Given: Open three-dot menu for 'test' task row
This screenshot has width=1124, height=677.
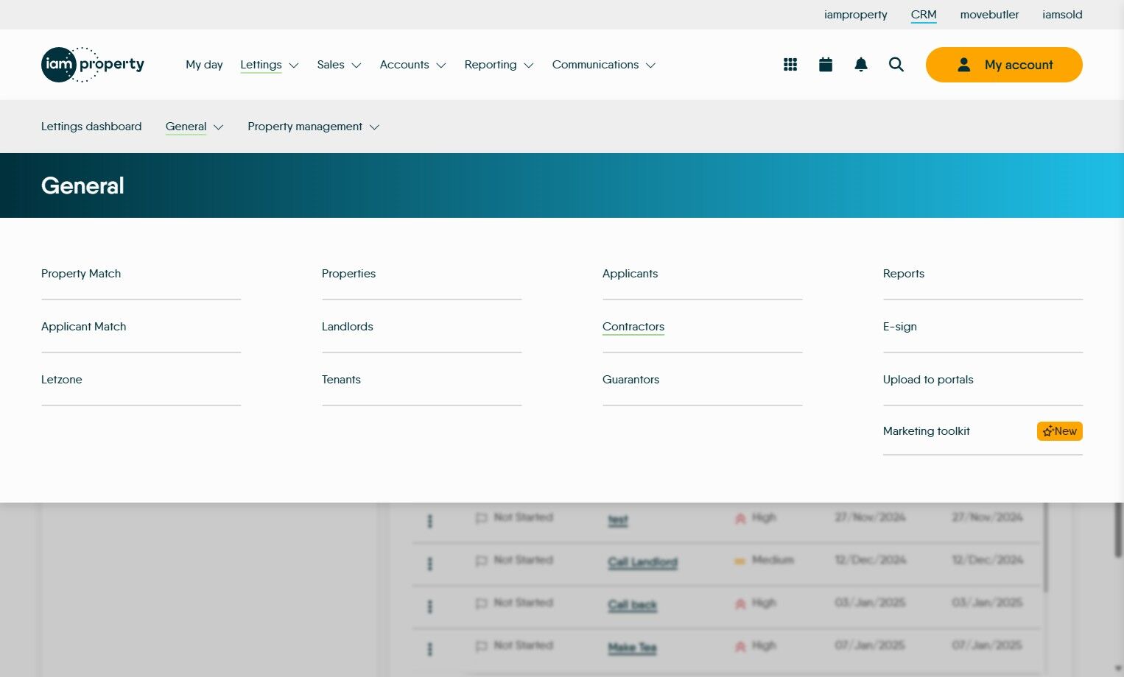Looking at the screenshot, I should point(430,521).
